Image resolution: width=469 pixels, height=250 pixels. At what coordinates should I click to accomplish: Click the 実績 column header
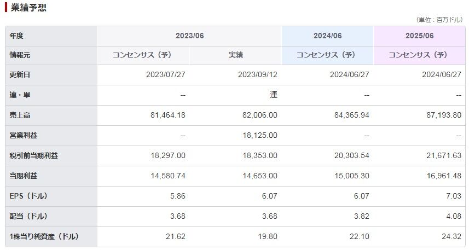tap(236, 55)
